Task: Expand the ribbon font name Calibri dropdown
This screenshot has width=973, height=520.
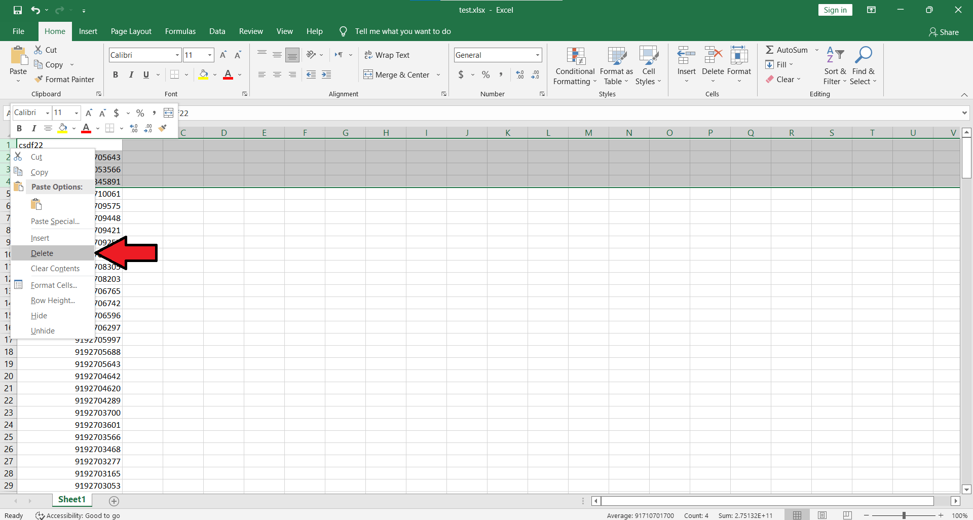Action: tap(177, 55)
